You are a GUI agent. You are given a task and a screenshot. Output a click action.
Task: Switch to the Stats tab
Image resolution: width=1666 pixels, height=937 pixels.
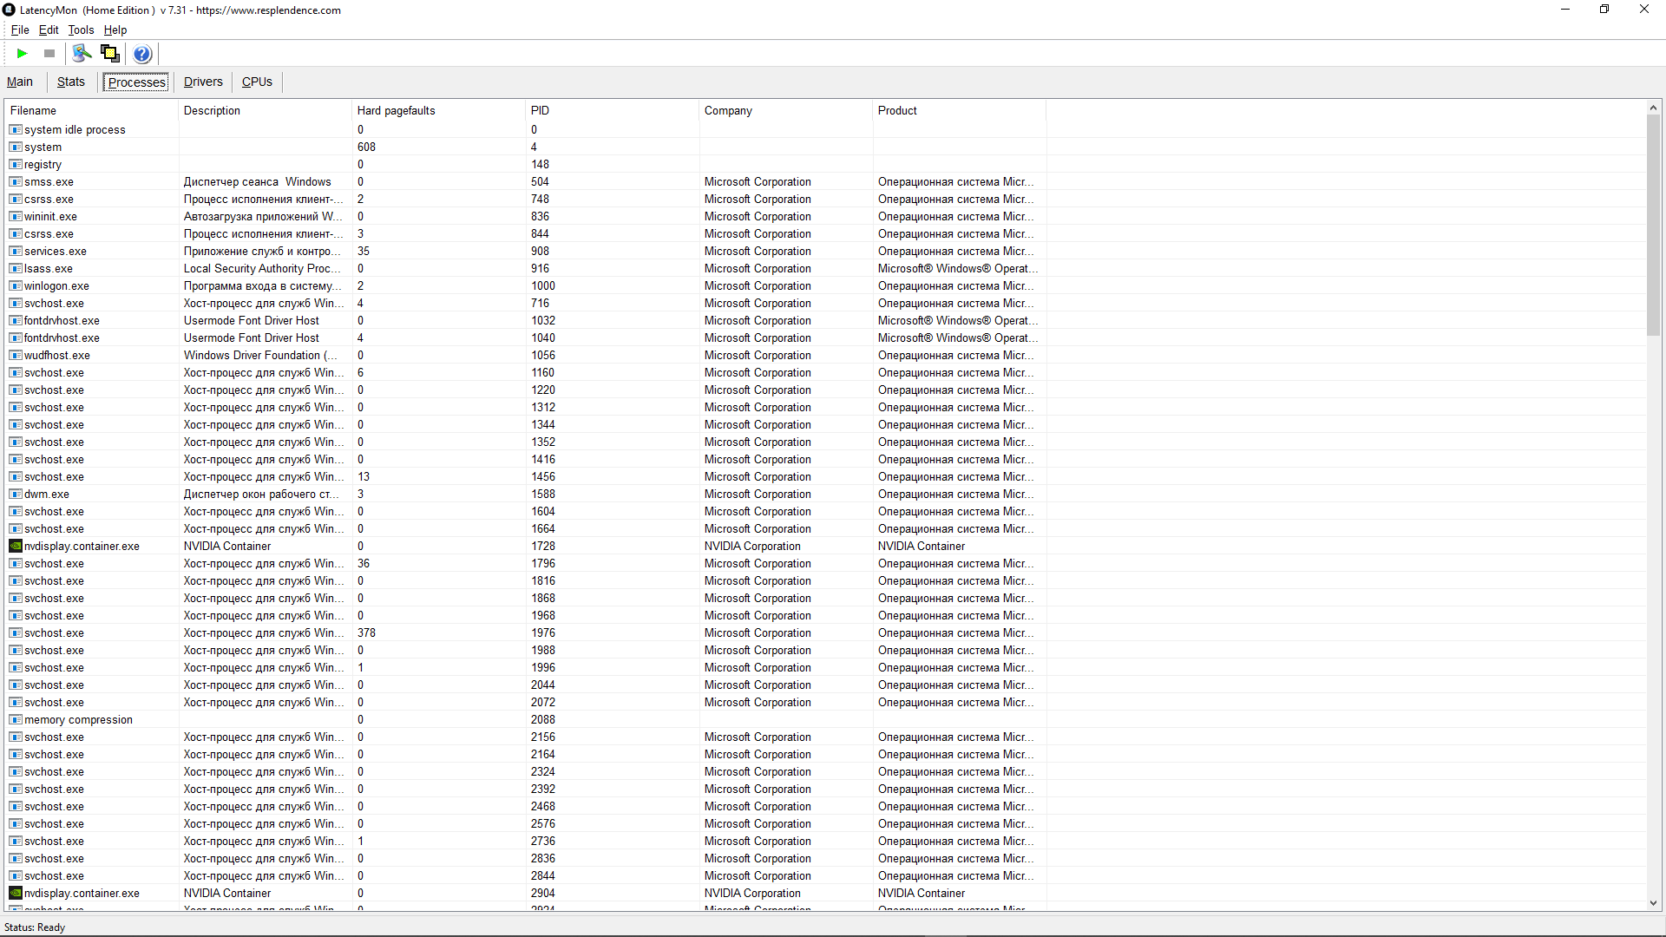click(71, 82)
